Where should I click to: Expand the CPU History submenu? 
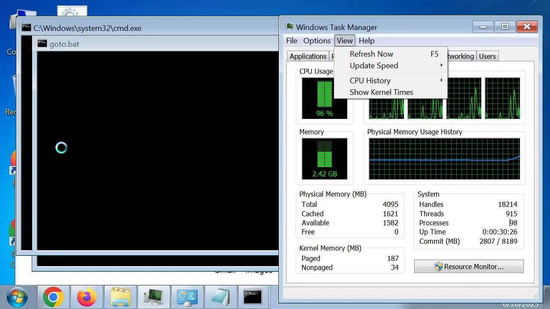[391, 81]
